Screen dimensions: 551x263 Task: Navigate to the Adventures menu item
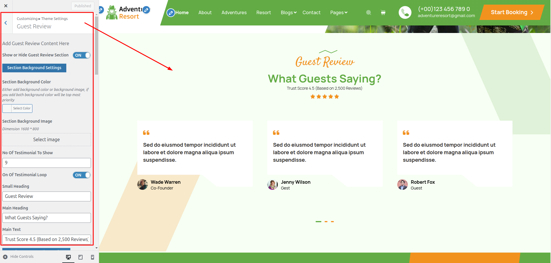pos(234,12)
